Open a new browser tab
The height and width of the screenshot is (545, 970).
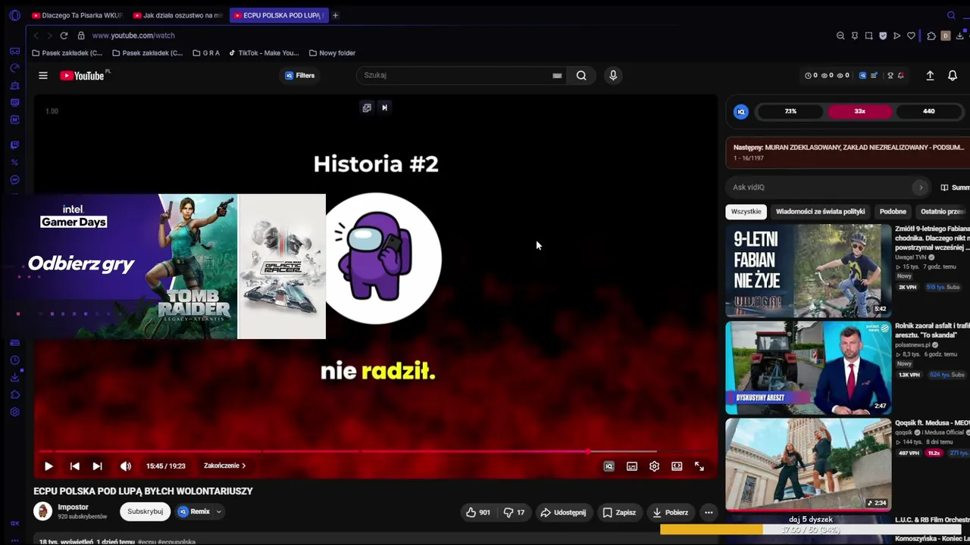(335, 15)
